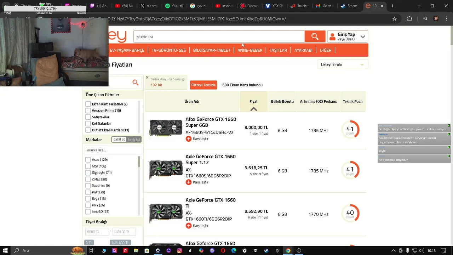Open the Chrome media control icon

pyautogui.click(x=425, y=19)
